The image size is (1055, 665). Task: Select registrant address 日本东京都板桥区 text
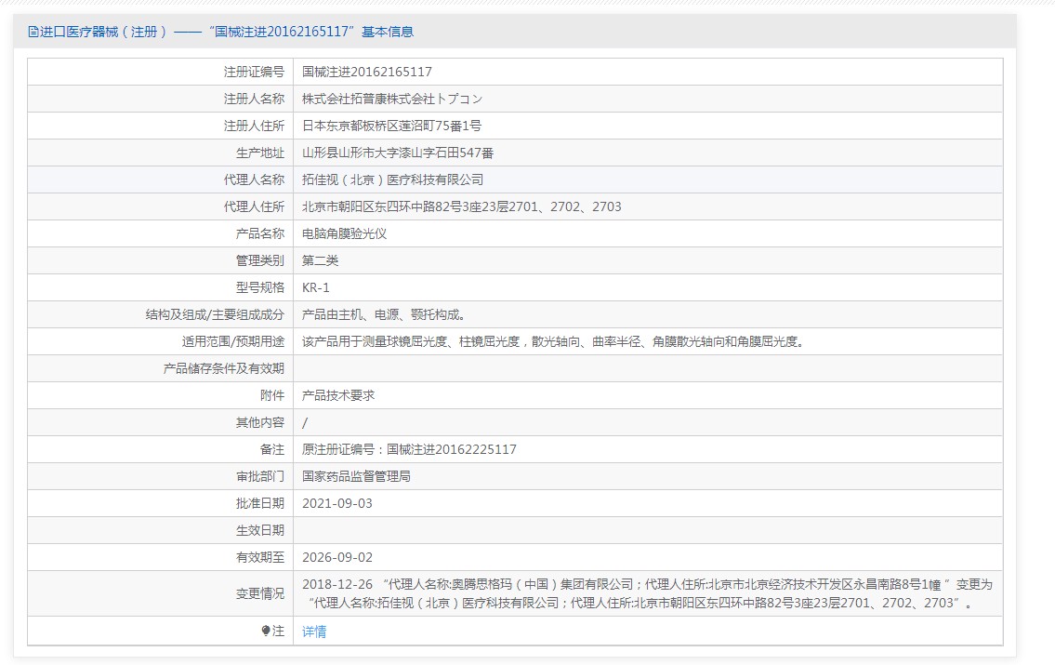coord(391,126)
